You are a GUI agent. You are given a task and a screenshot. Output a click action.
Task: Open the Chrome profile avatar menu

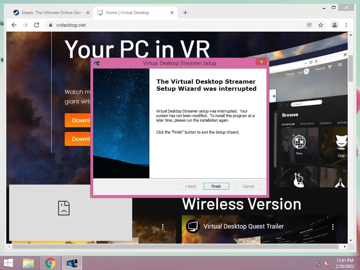tap(335, 25)
